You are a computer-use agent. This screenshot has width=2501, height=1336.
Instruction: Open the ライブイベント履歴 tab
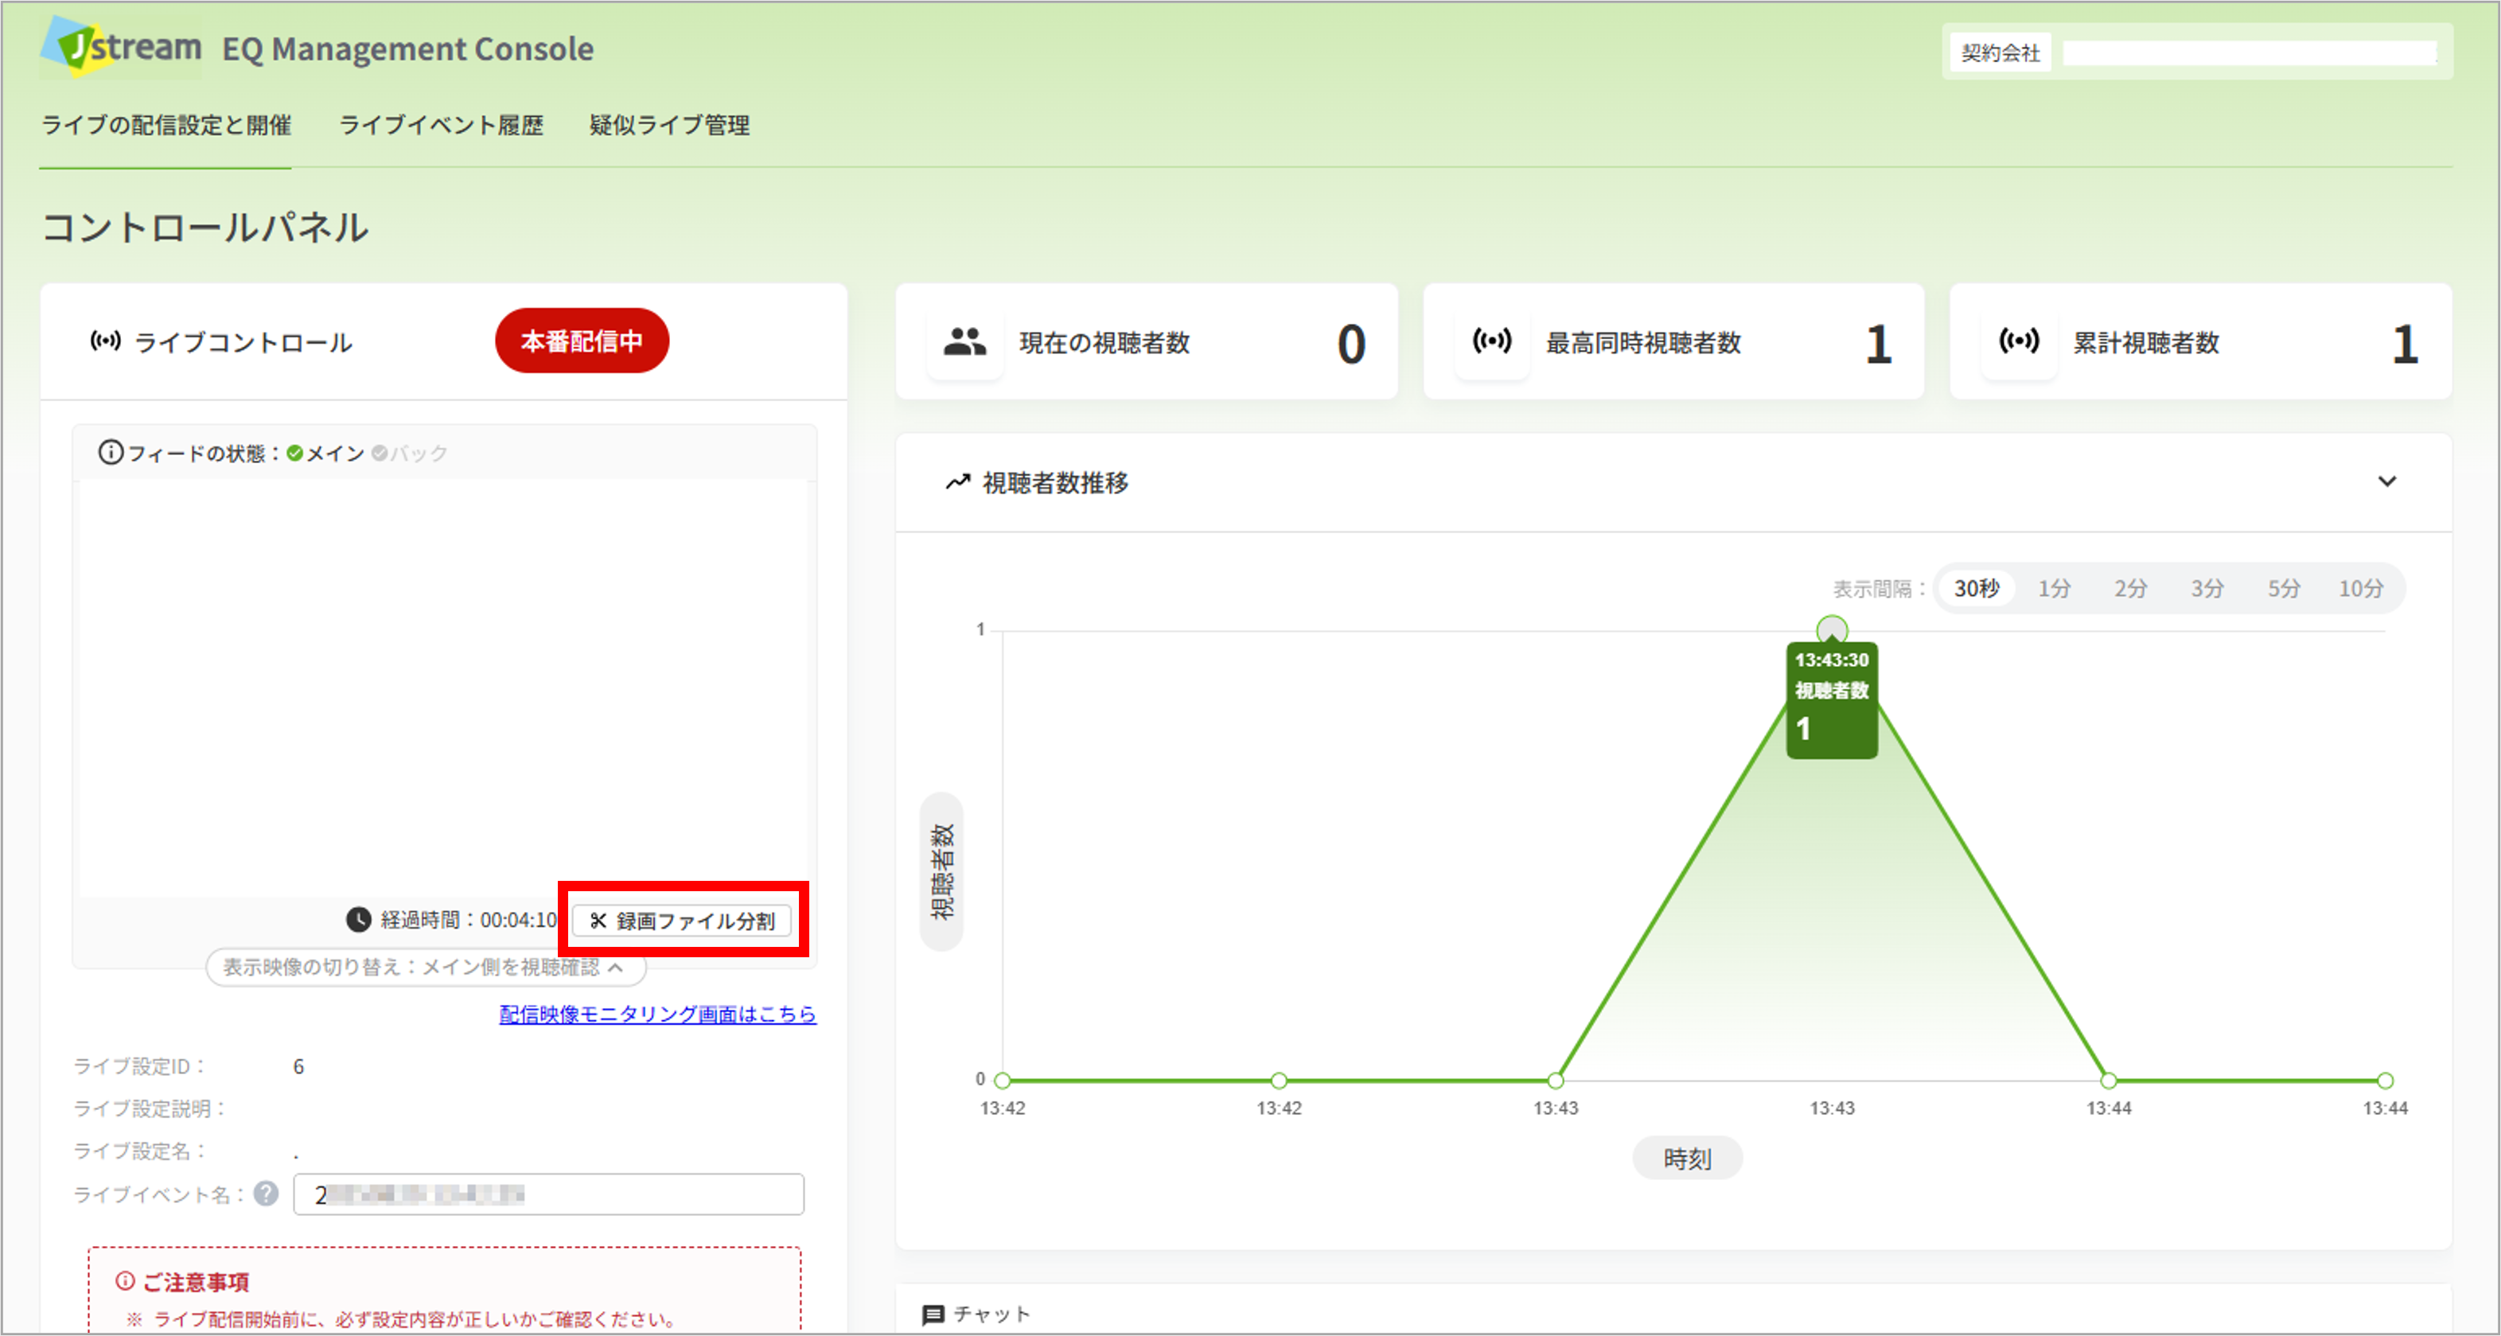[441, 125]
